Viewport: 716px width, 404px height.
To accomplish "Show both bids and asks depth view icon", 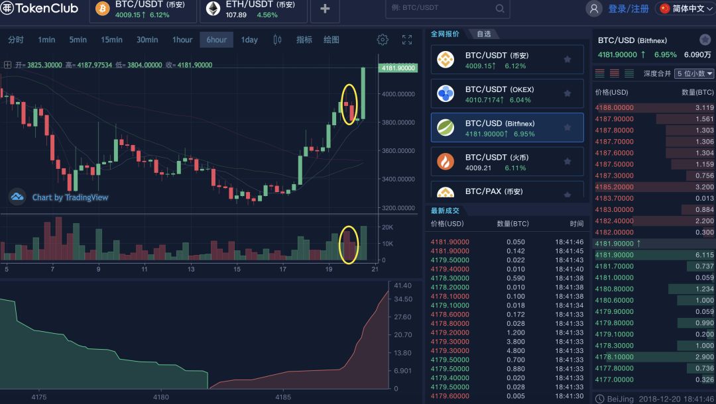I will pyautogui.click(x=600, y=73).
